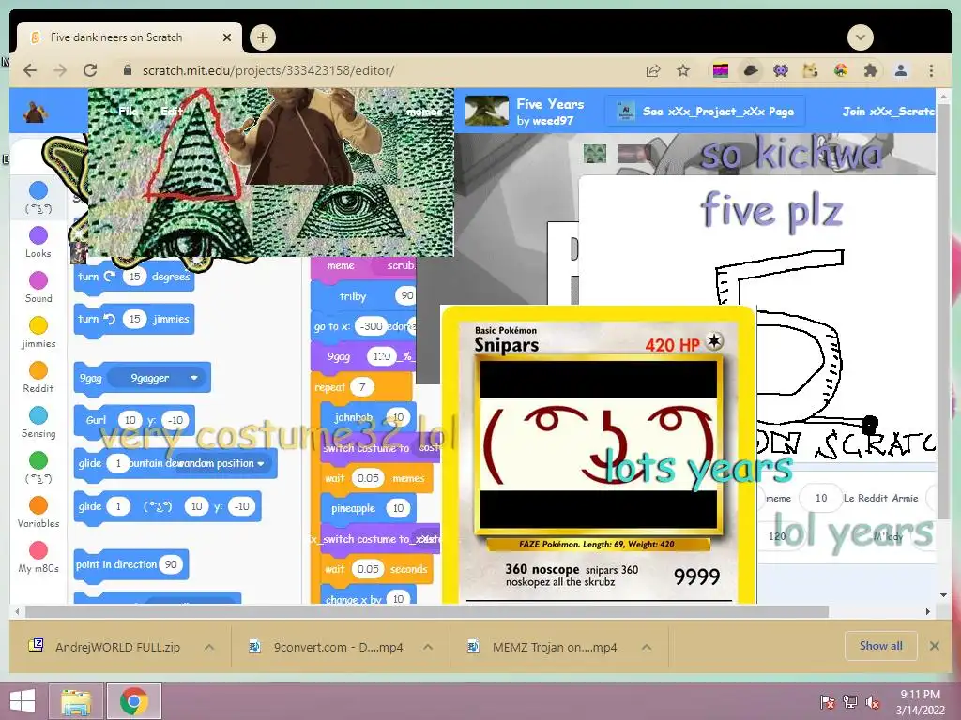Click the address bar URL
Viewport: 961px width, 720px height.
268,70
